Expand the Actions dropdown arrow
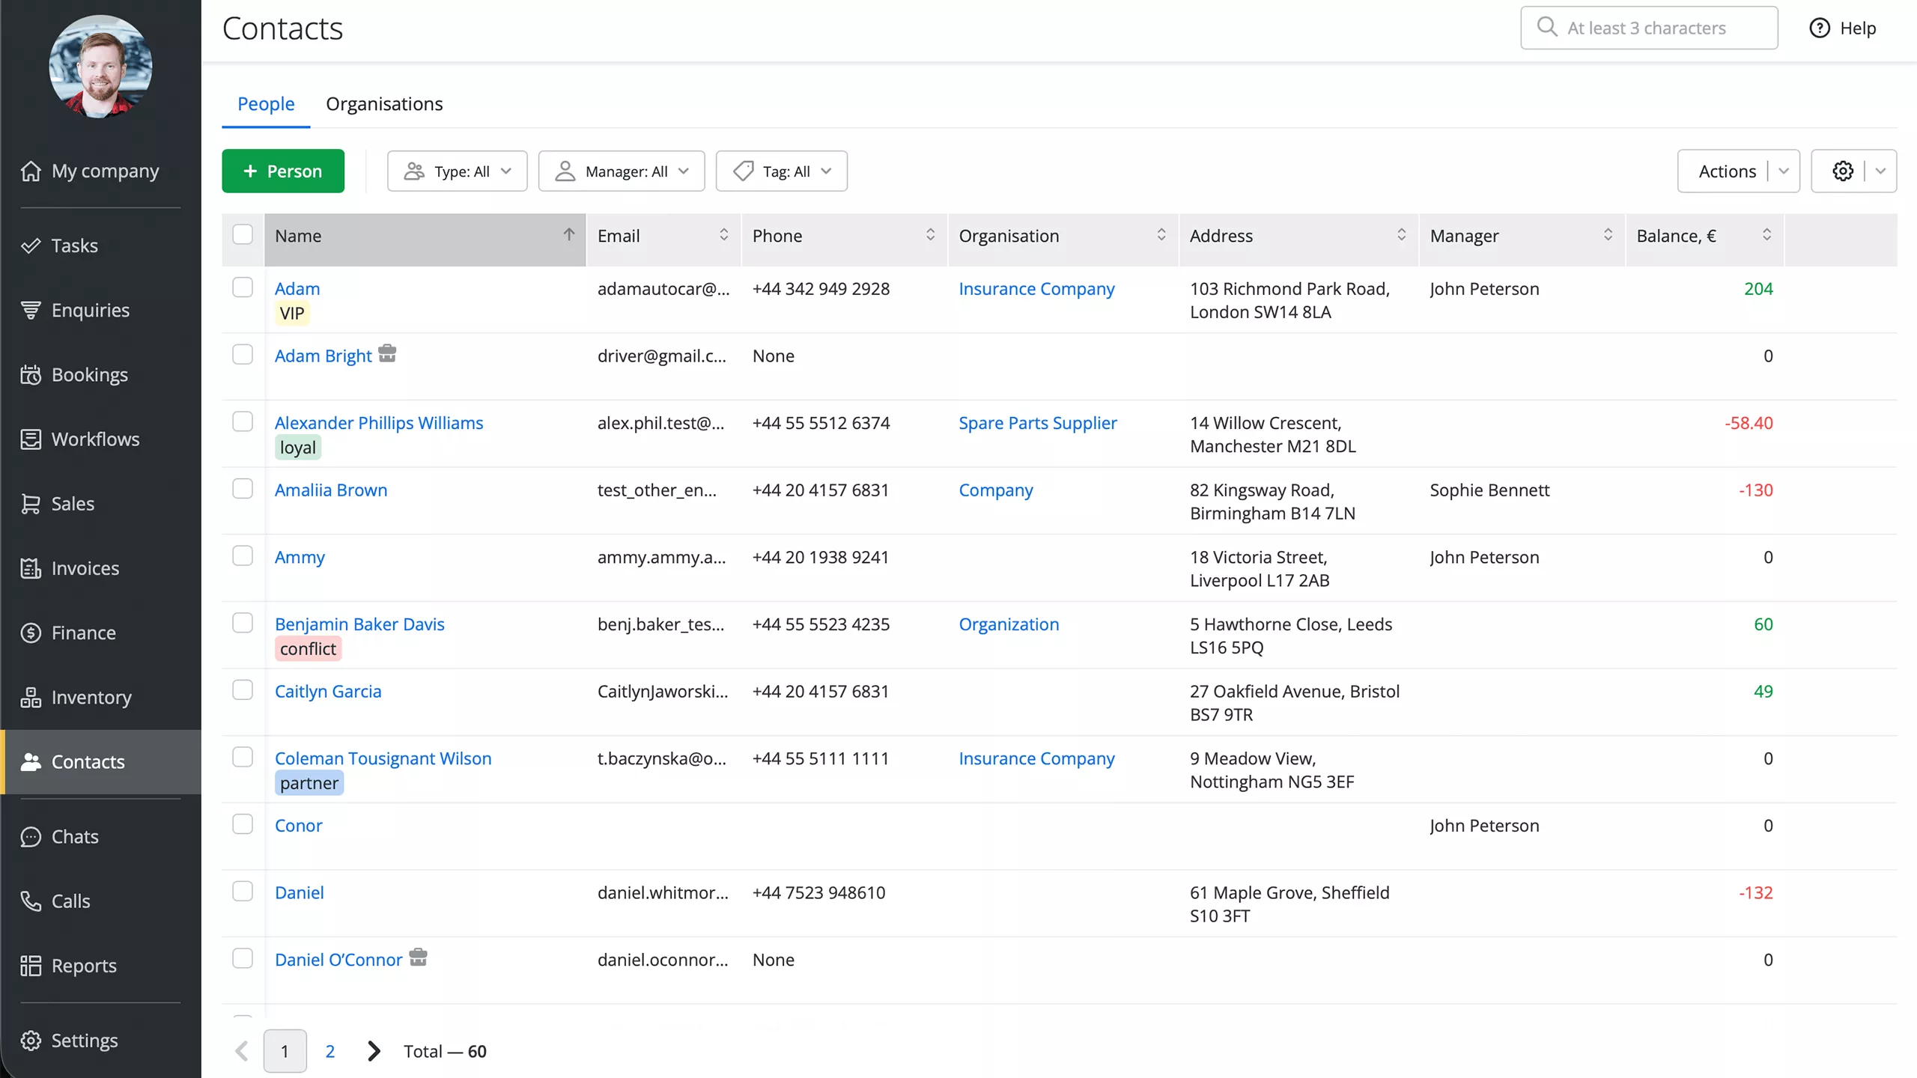Image resolution: width=1917 pixels, height=1078 pixels. click(1783, 171)
